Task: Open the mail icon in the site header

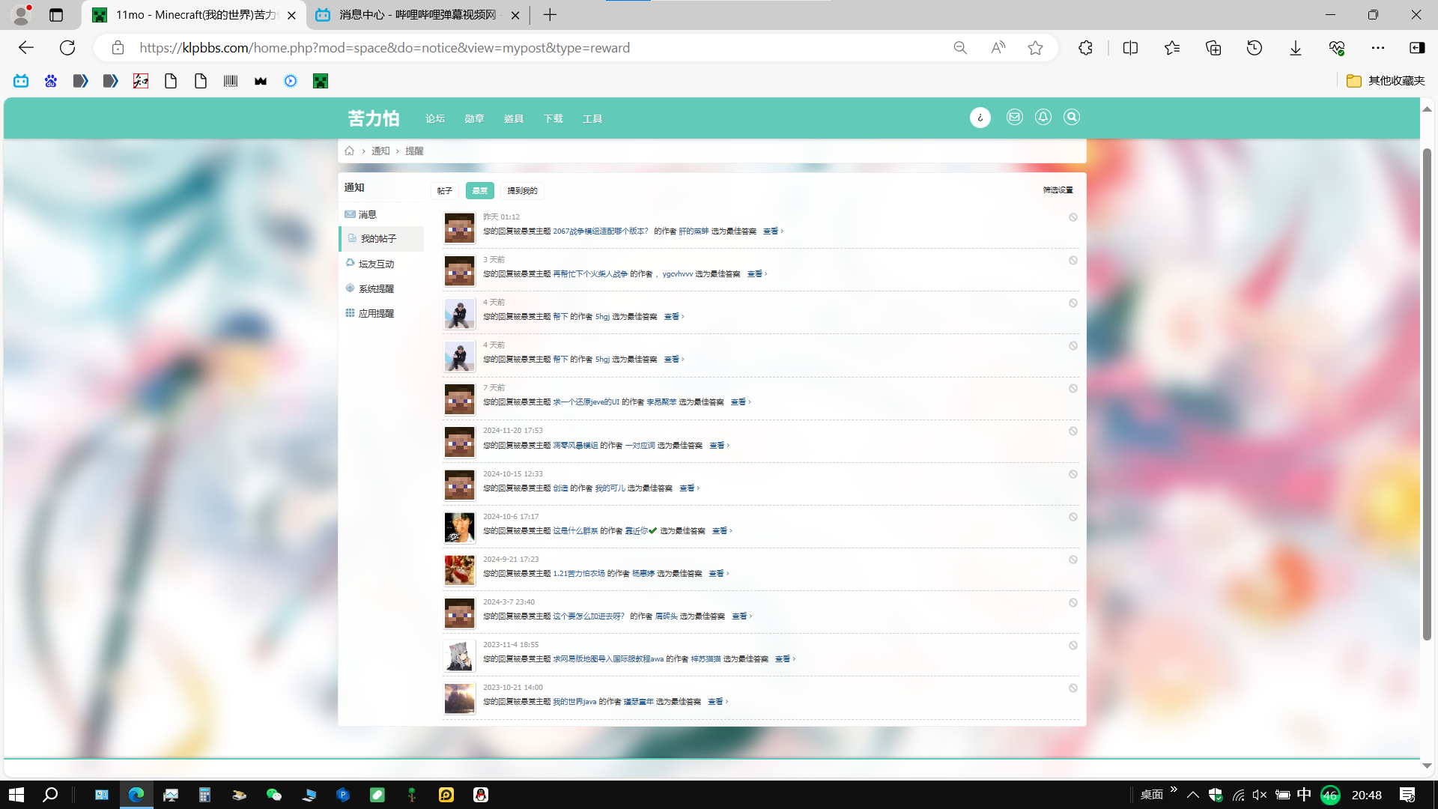Action: tap(1014, 117)
